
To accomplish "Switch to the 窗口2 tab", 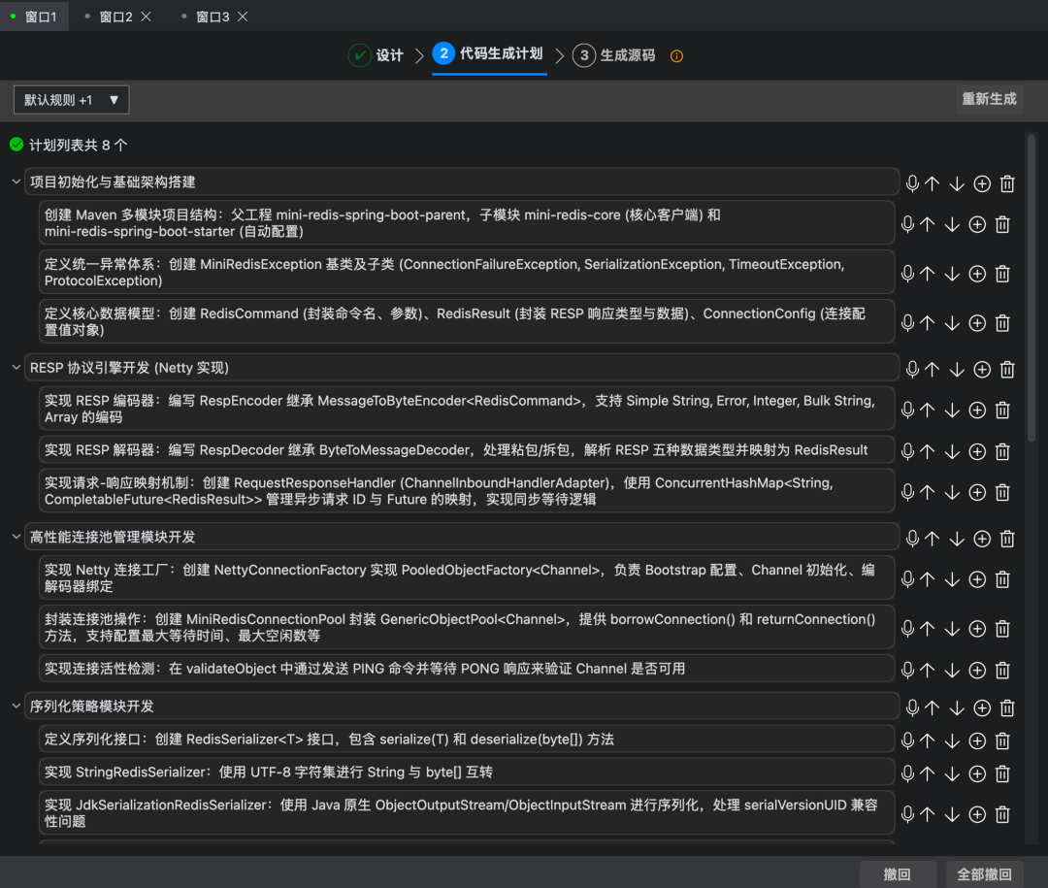I will [x=115, y=16].
